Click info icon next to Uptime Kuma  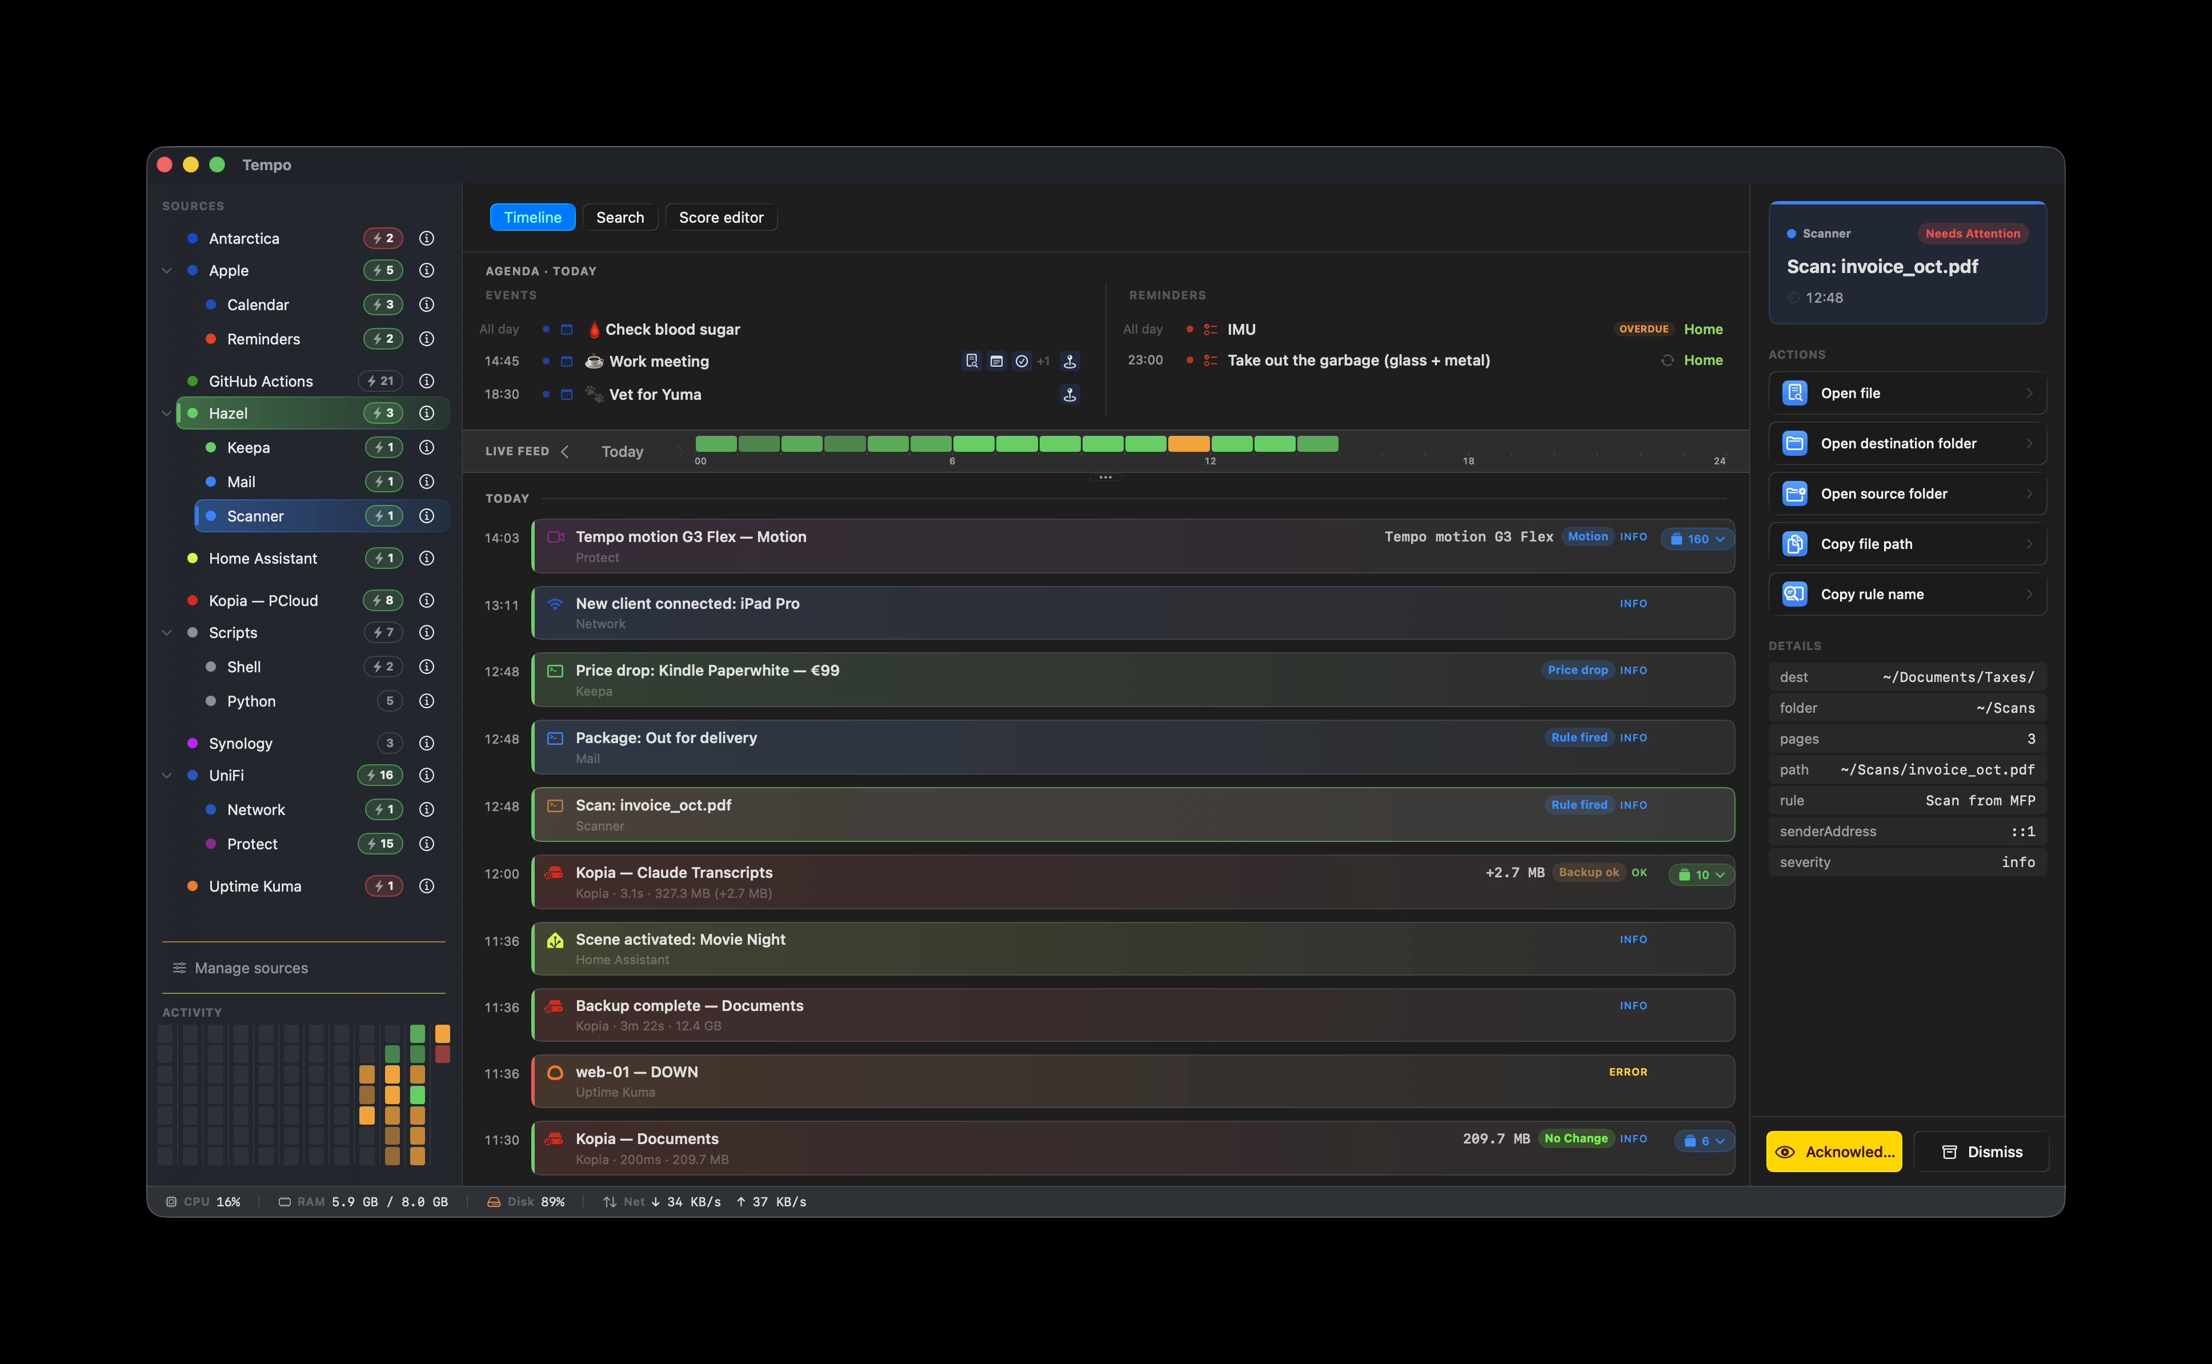427,886
